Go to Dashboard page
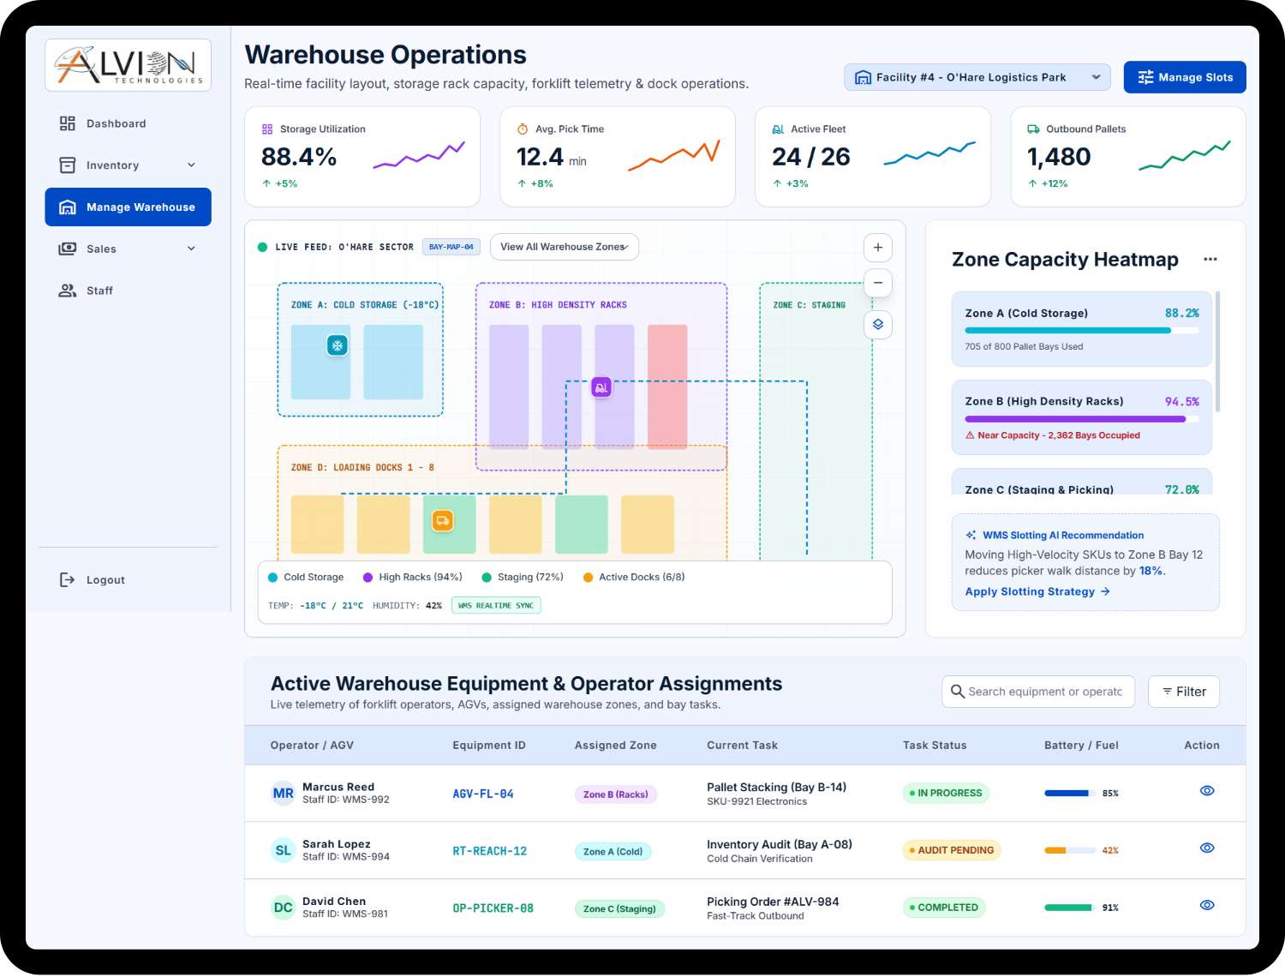Viewport: 1285px width, 977px height. coord(128,123)
